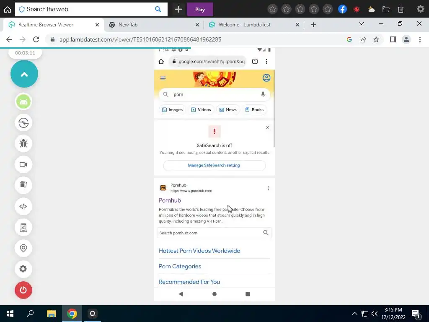429x322 pixels.
Task: Tap the Android recent apps square button
Action: (x=248, y=294)
